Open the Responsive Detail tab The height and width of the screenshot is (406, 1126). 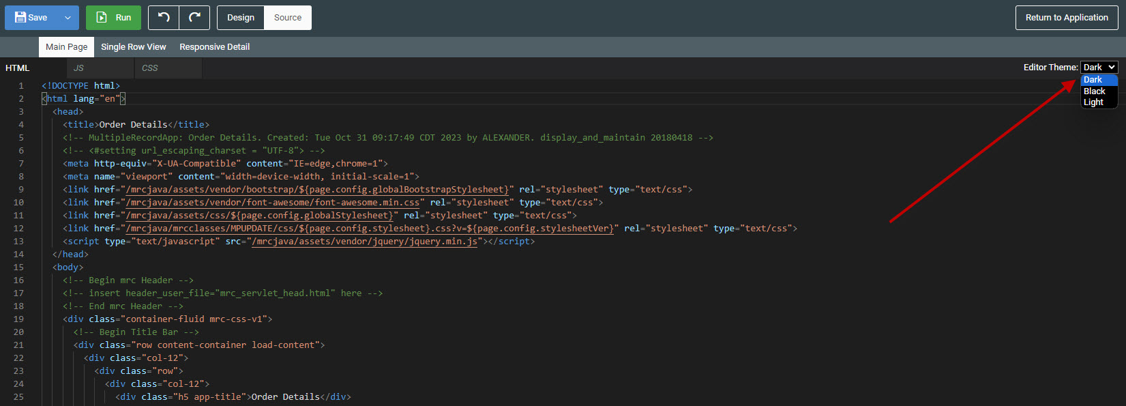(x=215, y=47)
